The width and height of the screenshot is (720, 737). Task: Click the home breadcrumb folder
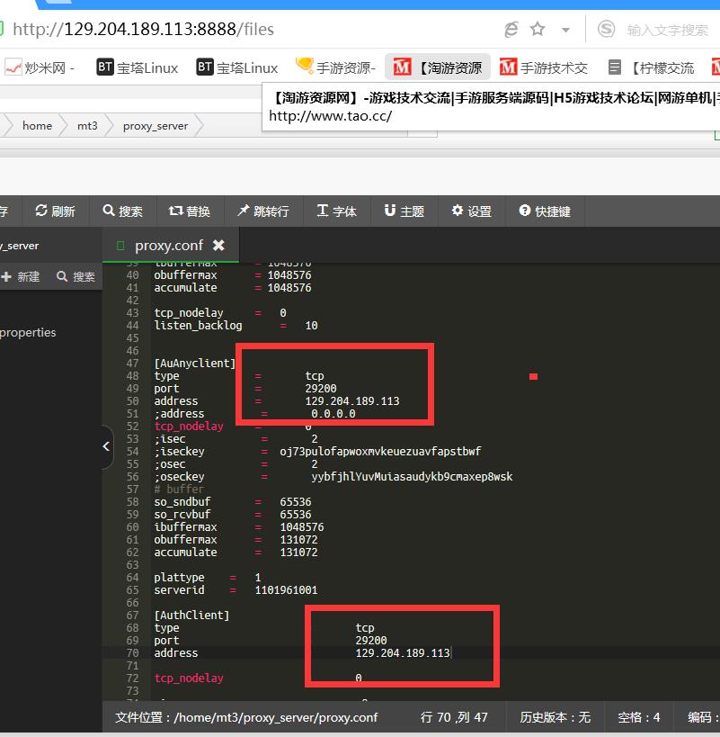point(37,126)
